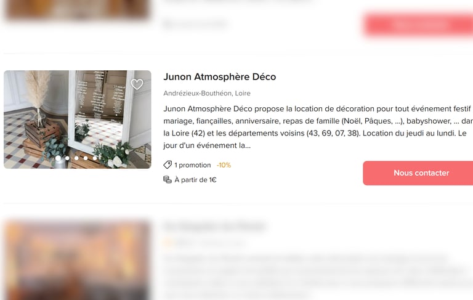The image size is (473, 300).
Task: View the 1 promotion offer label
Action: coord(192,165)
